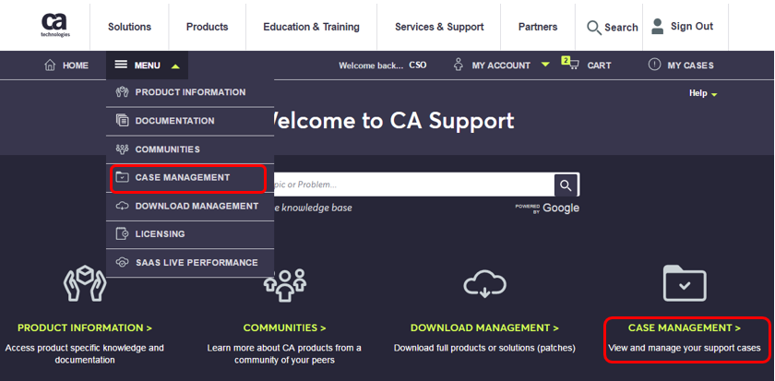Click the SaaS Live Performance menu icon
775x381 pixels.
122,262
